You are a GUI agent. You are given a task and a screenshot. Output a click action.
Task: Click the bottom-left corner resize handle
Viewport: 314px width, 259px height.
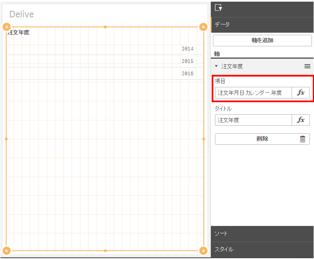(x=6, y=251)
